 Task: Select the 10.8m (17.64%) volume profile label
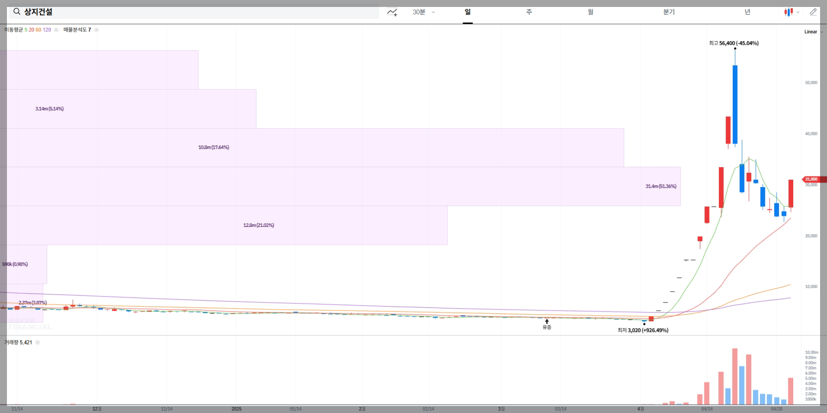(x=214, y=147)
